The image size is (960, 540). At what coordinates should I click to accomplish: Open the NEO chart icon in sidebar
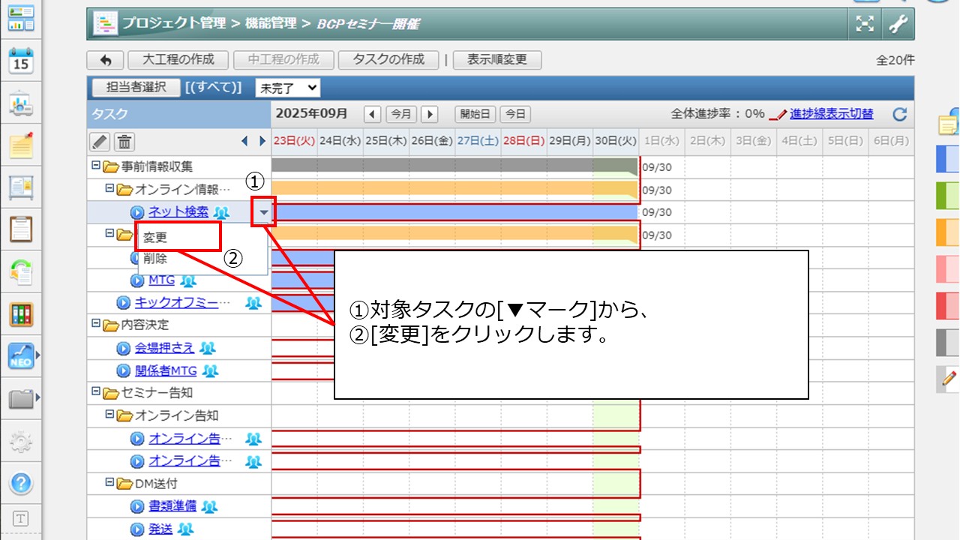(x=21, y=355)
